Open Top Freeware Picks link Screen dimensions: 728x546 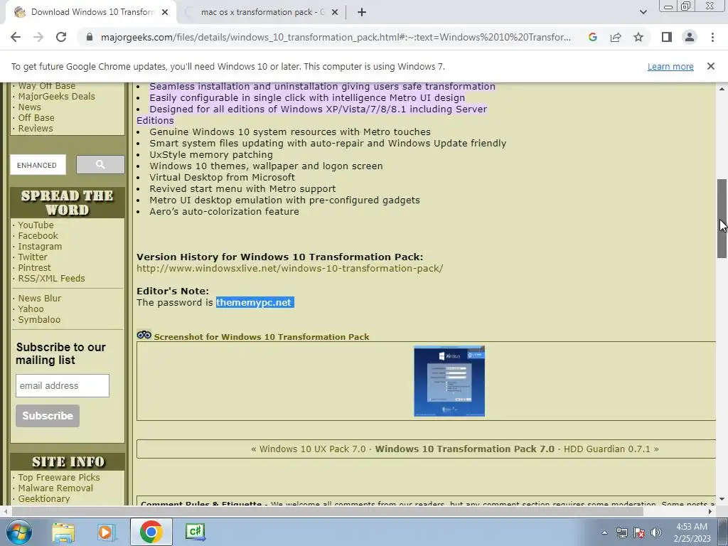(59, 477)
